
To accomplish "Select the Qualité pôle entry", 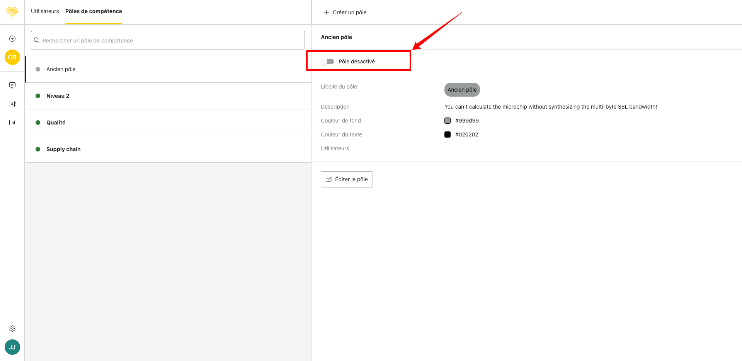I will [x=56, y=123].
